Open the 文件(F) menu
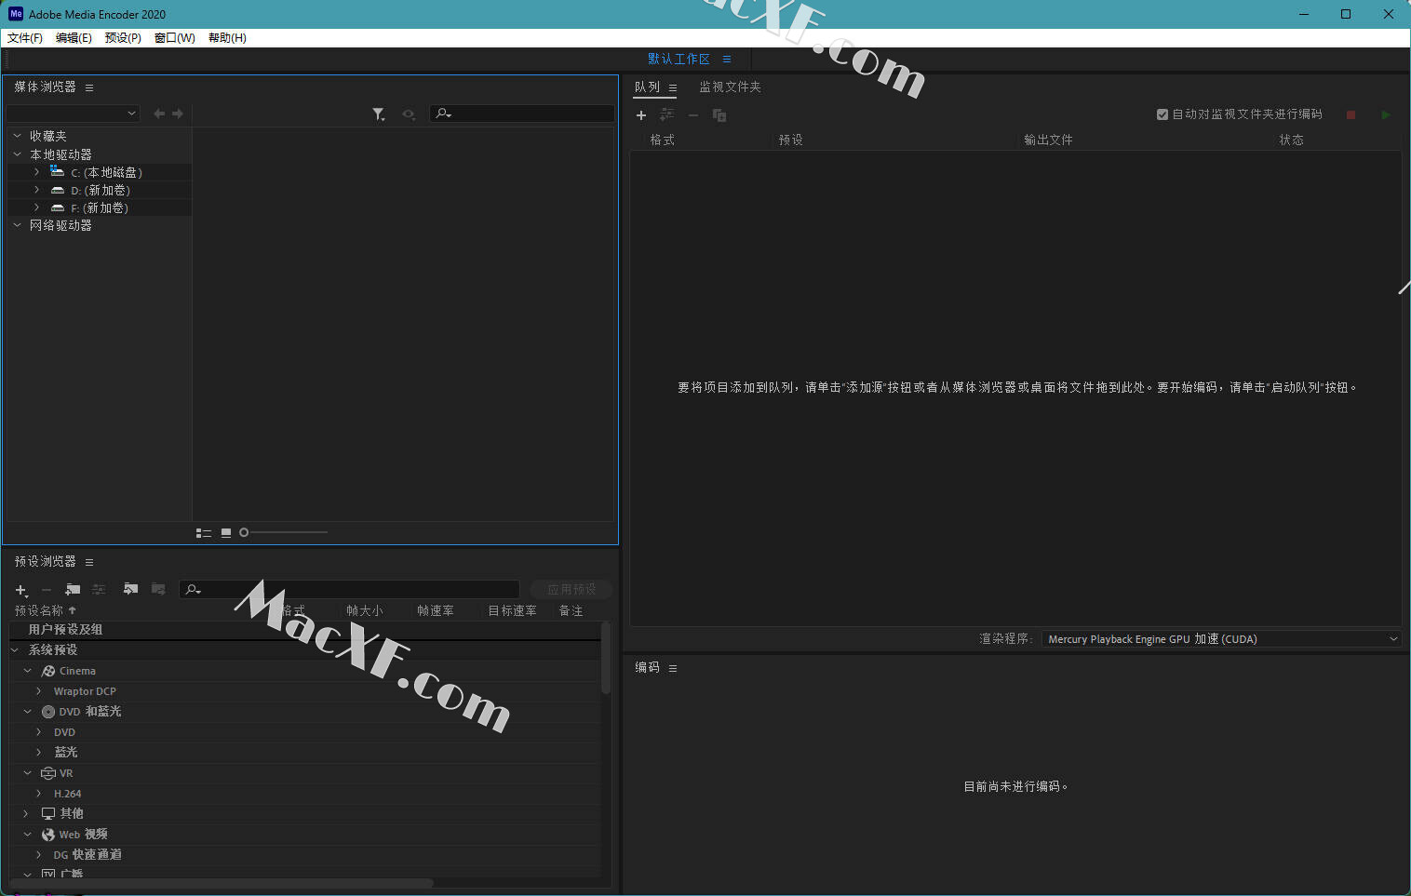The width and height of the screenshot is (1411, 896). (25, 38)
